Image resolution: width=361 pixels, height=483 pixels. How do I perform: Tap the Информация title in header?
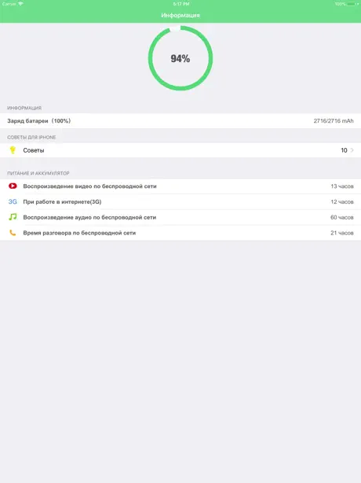180,15
